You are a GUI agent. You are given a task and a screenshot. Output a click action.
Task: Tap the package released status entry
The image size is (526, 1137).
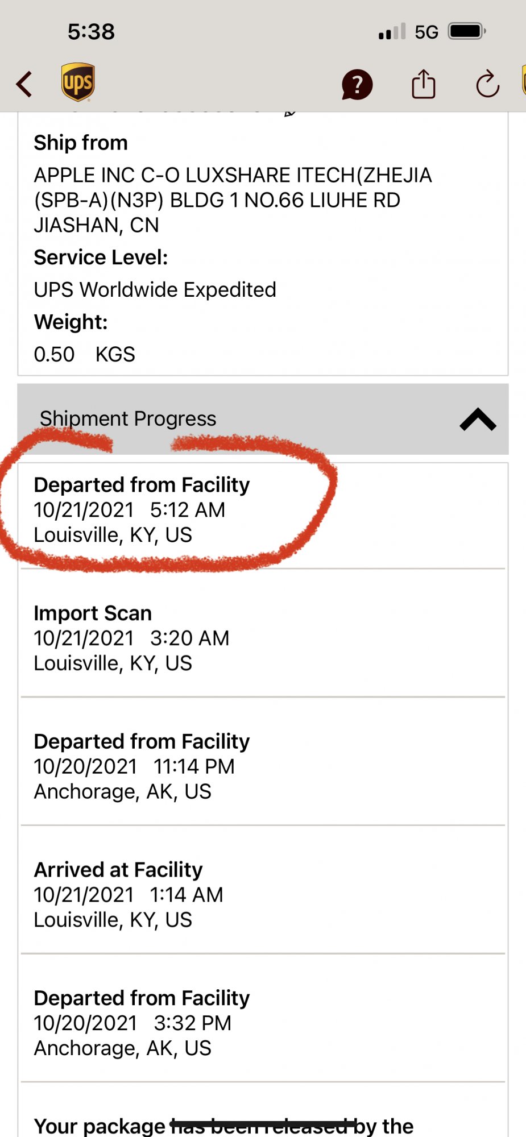coord(223,1126)
